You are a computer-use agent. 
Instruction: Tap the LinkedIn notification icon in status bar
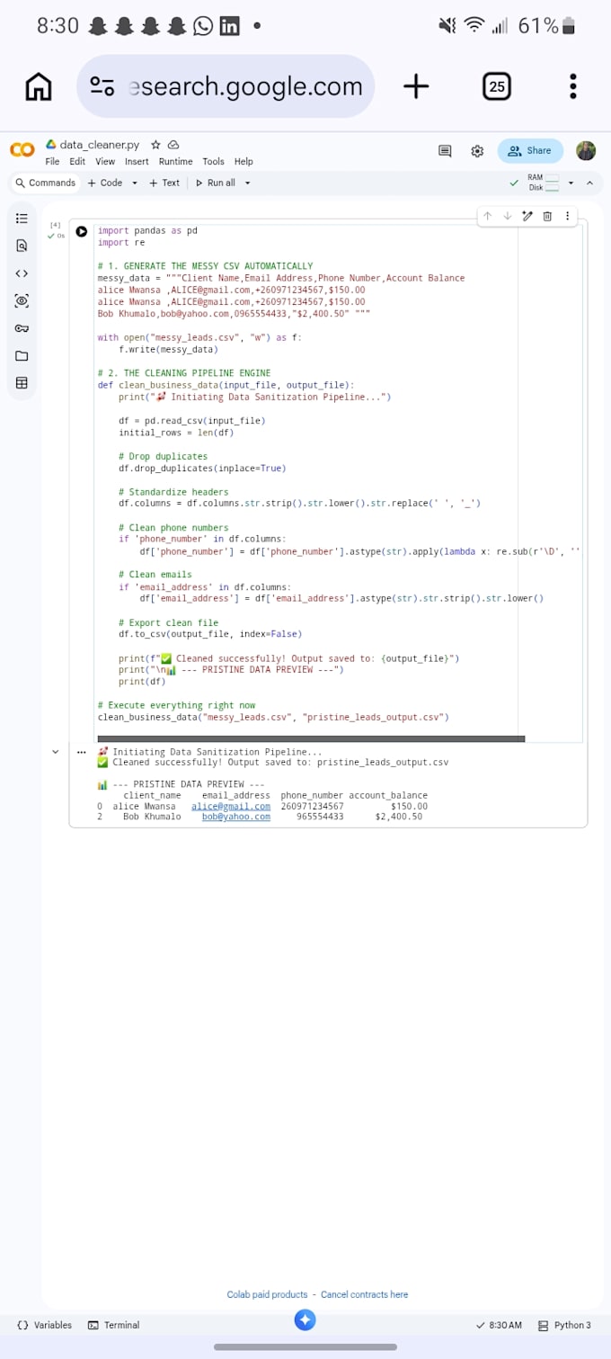point(230,26)
